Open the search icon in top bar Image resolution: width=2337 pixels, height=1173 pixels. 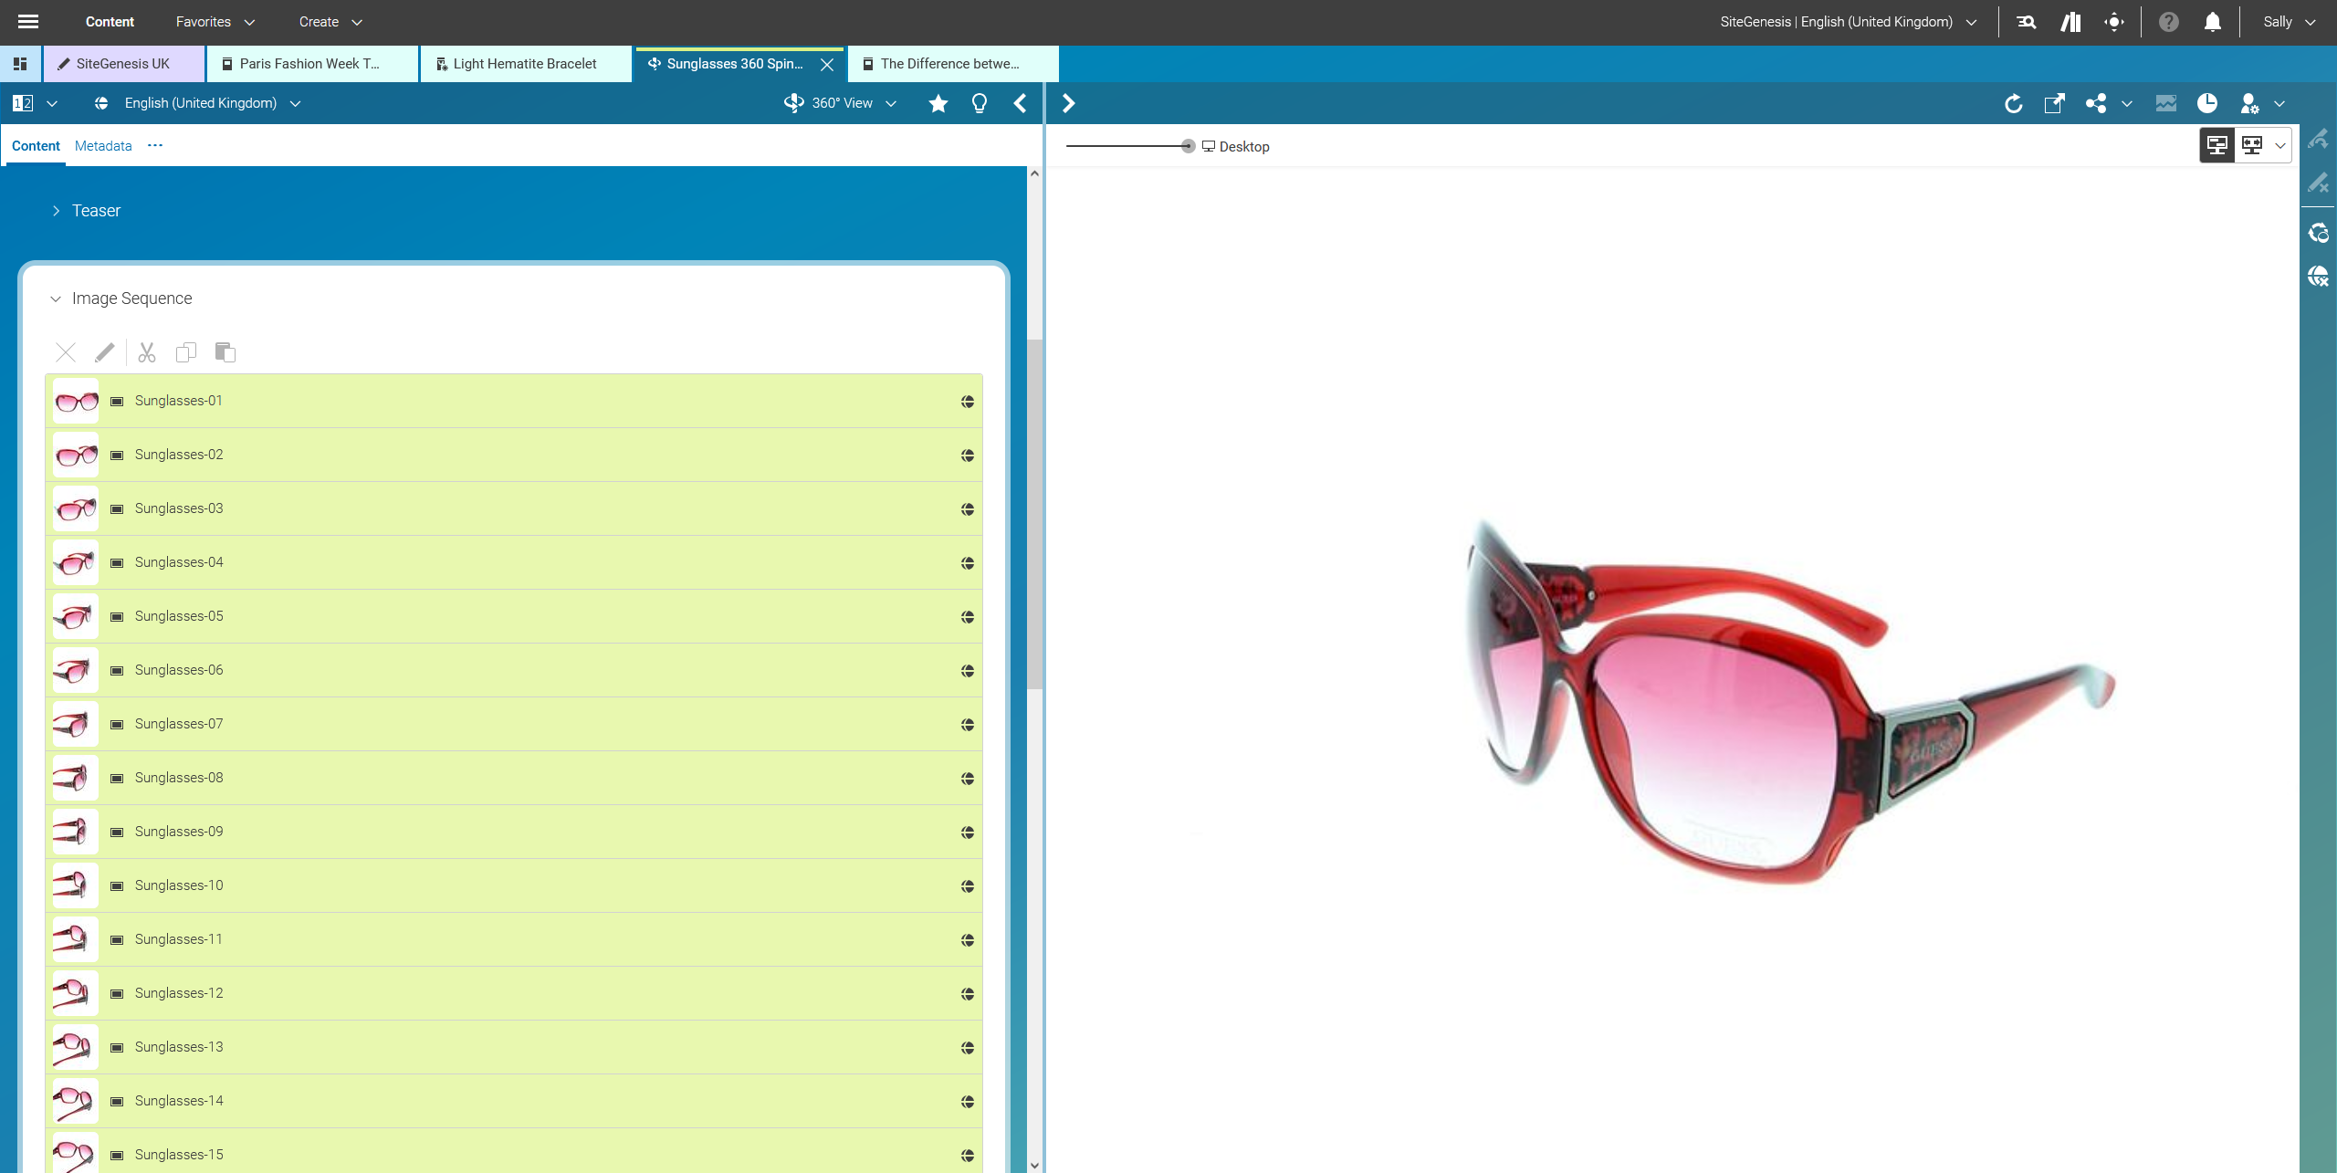click(2027, 22)
